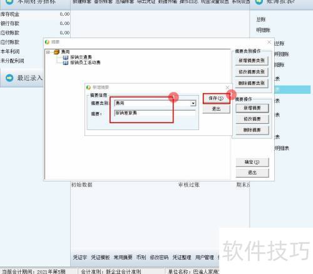
Task: Open 常用摘要 in bottom menu
Action: pyautogui.click(x=123, y=257)
